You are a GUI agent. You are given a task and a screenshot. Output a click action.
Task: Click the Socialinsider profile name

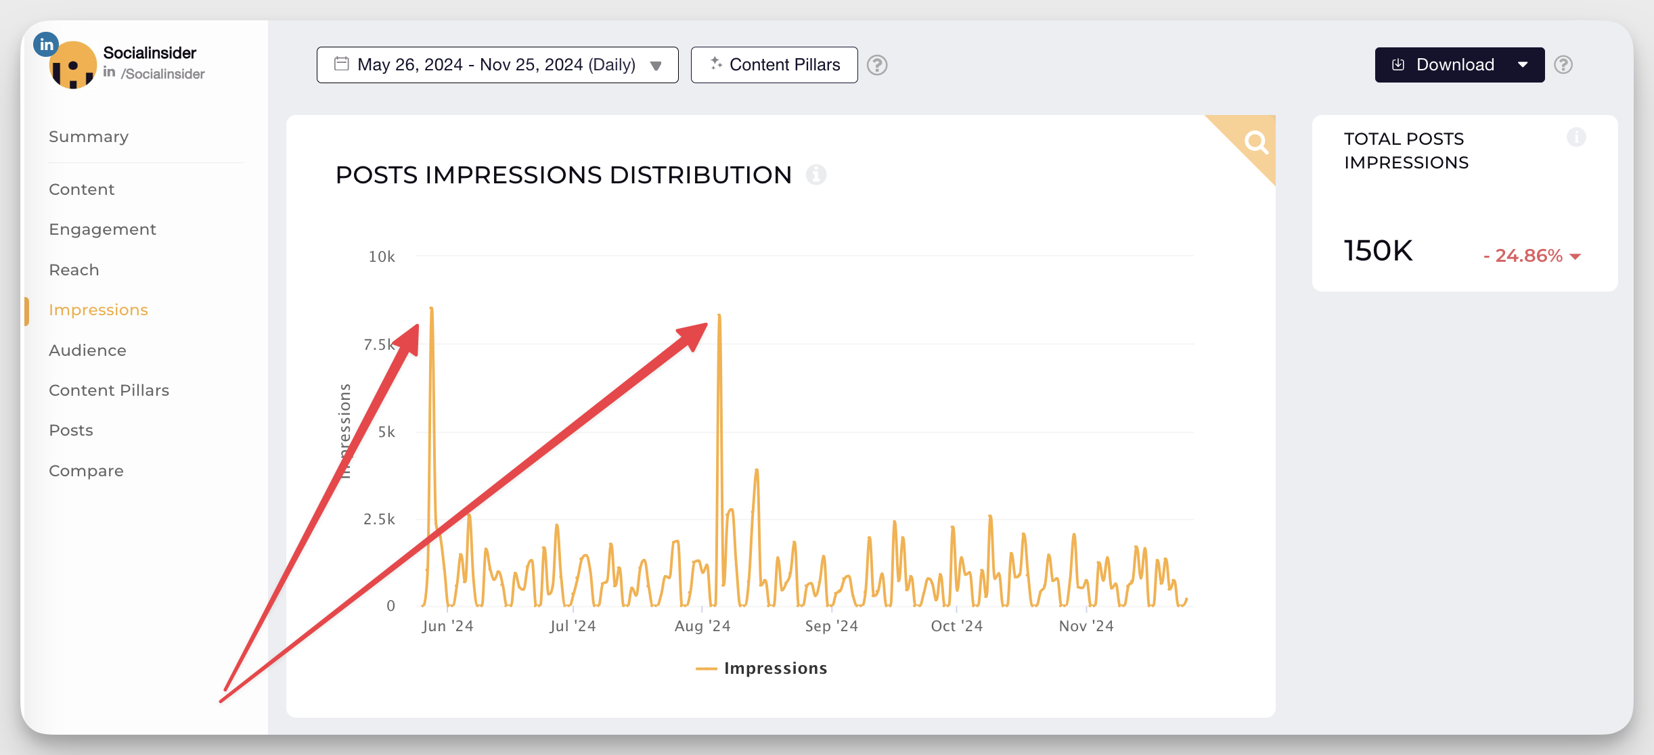point(150,53)
